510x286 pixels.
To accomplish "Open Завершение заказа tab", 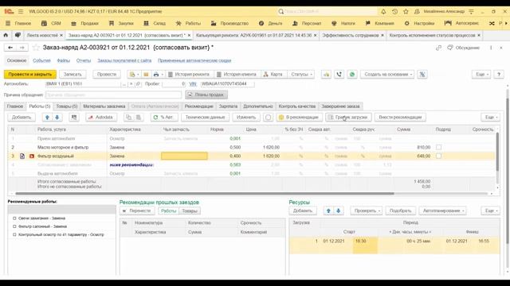I will [x=340, y=106].
